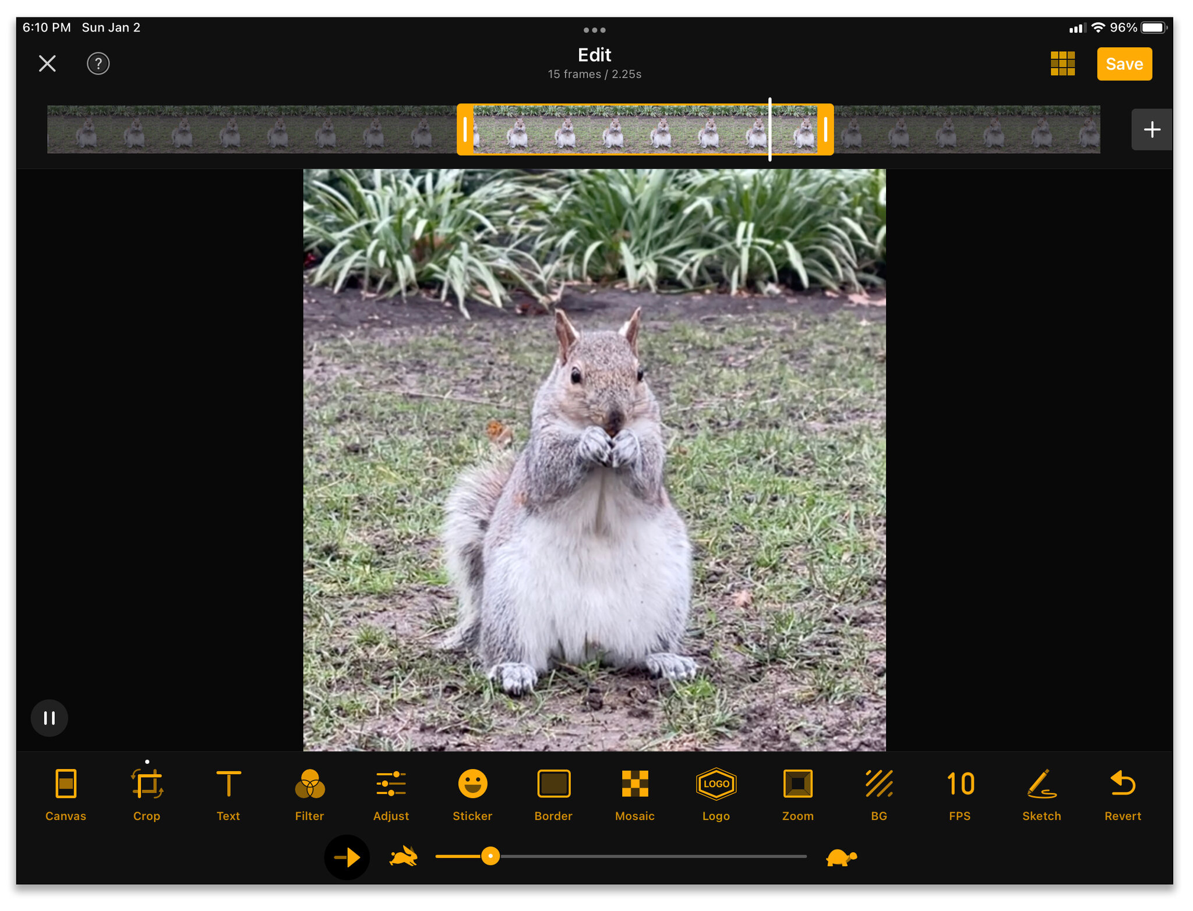Click the speed slider handle
Image resolution: width=1193 pixels, height=911 pixels.
pyautogui.click(x=490, y=856)
